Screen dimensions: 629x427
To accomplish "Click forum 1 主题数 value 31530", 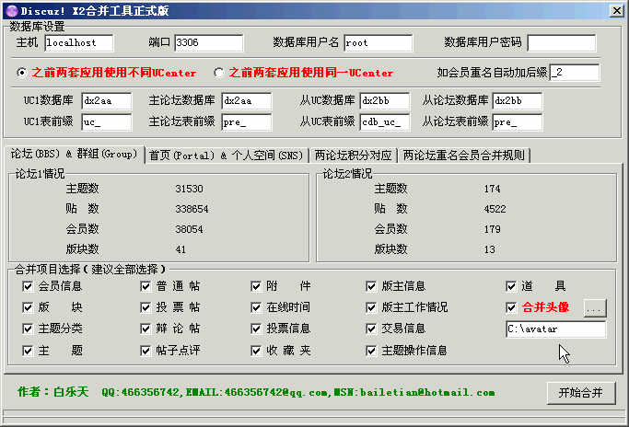I will click(x=189, y=189).
